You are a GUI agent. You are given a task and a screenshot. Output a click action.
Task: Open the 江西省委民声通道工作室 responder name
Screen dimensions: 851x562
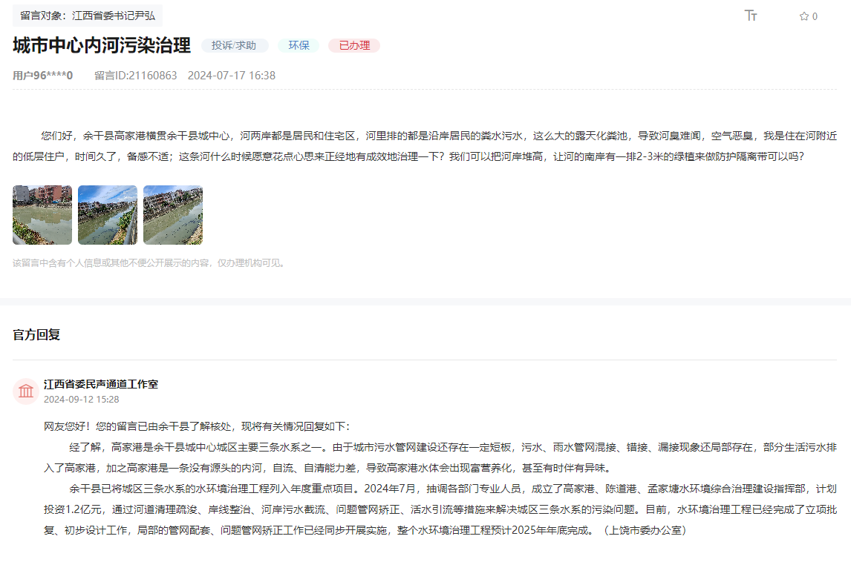tap(101, 384)
